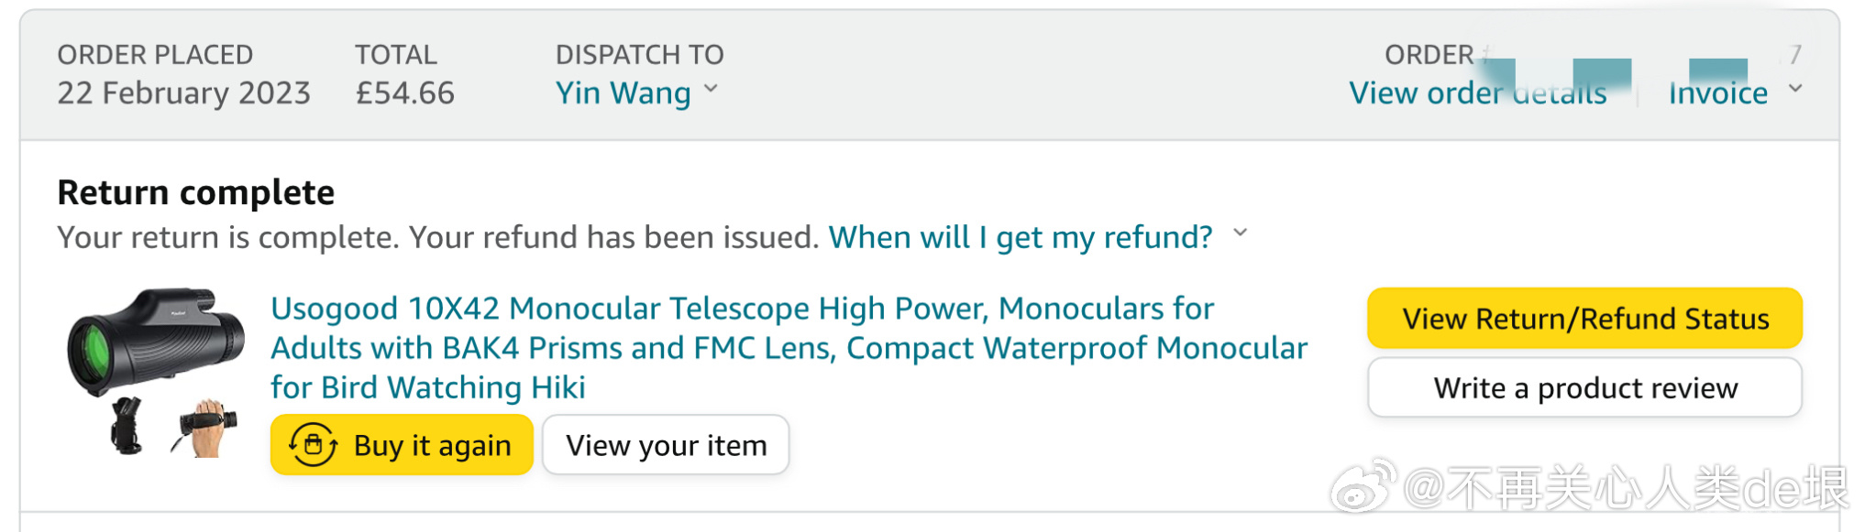The width and height of the screenshot is (1865, 532).
Task: Click the monocular product thumbnail
Action: click(x=156, y=372)
